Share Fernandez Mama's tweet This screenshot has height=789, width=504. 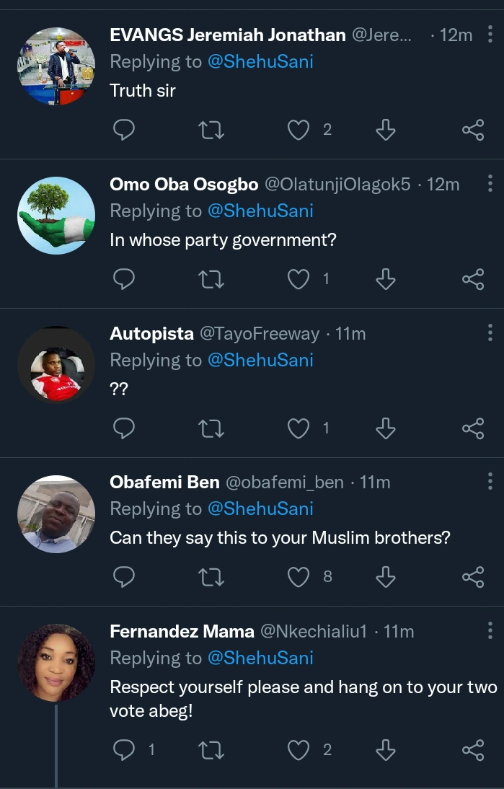472,751
